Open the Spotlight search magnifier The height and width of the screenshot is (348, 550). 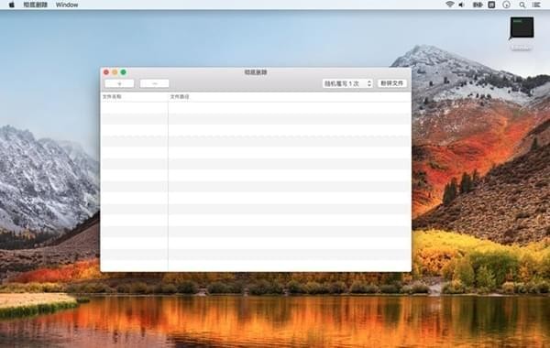click(x=522, y=5)
